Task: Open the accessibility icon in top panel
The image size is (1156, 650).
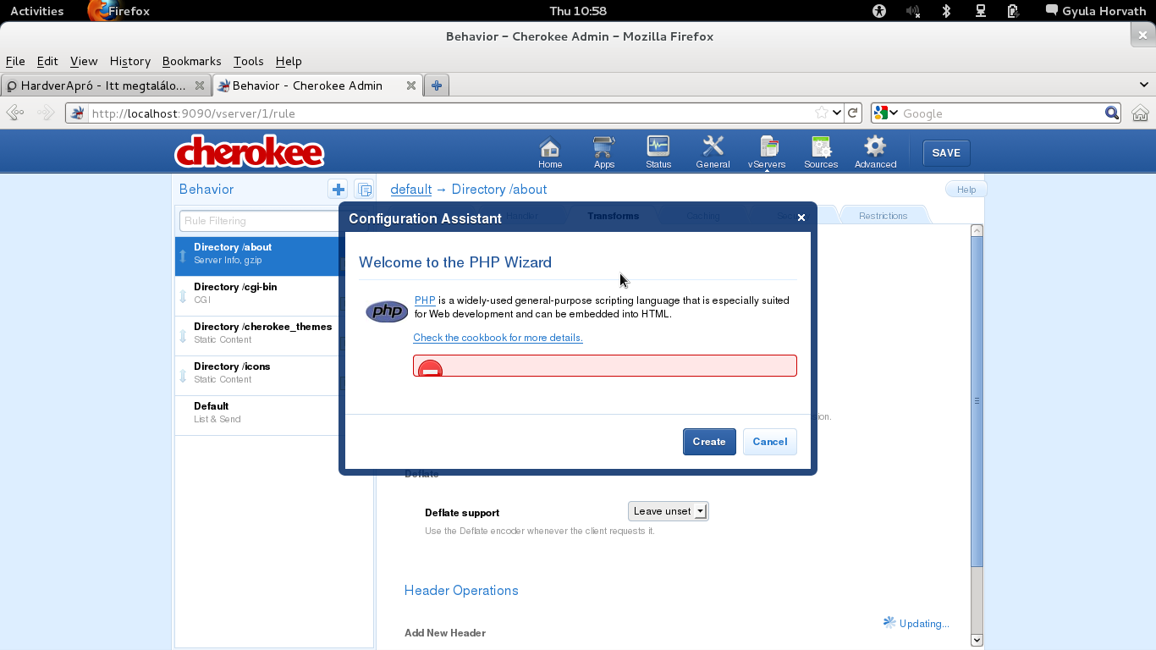Action: point(879,11)
